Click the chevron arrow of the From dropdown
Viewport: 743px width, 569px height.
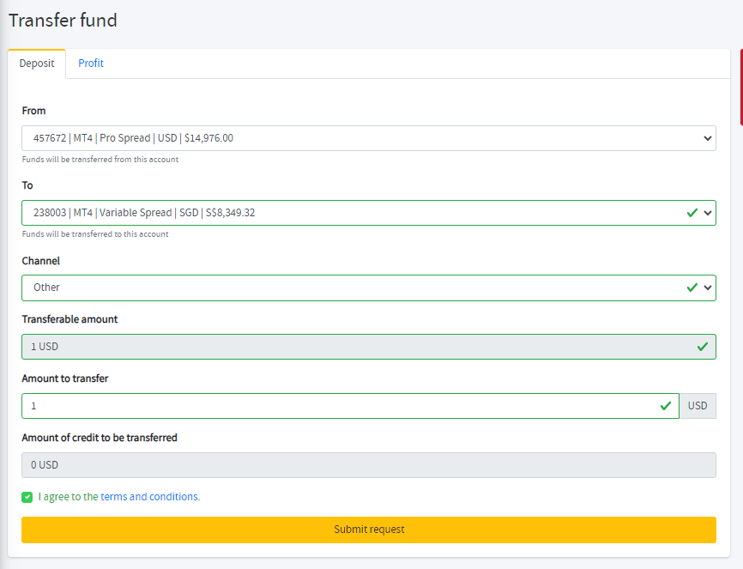click(708, 138)
